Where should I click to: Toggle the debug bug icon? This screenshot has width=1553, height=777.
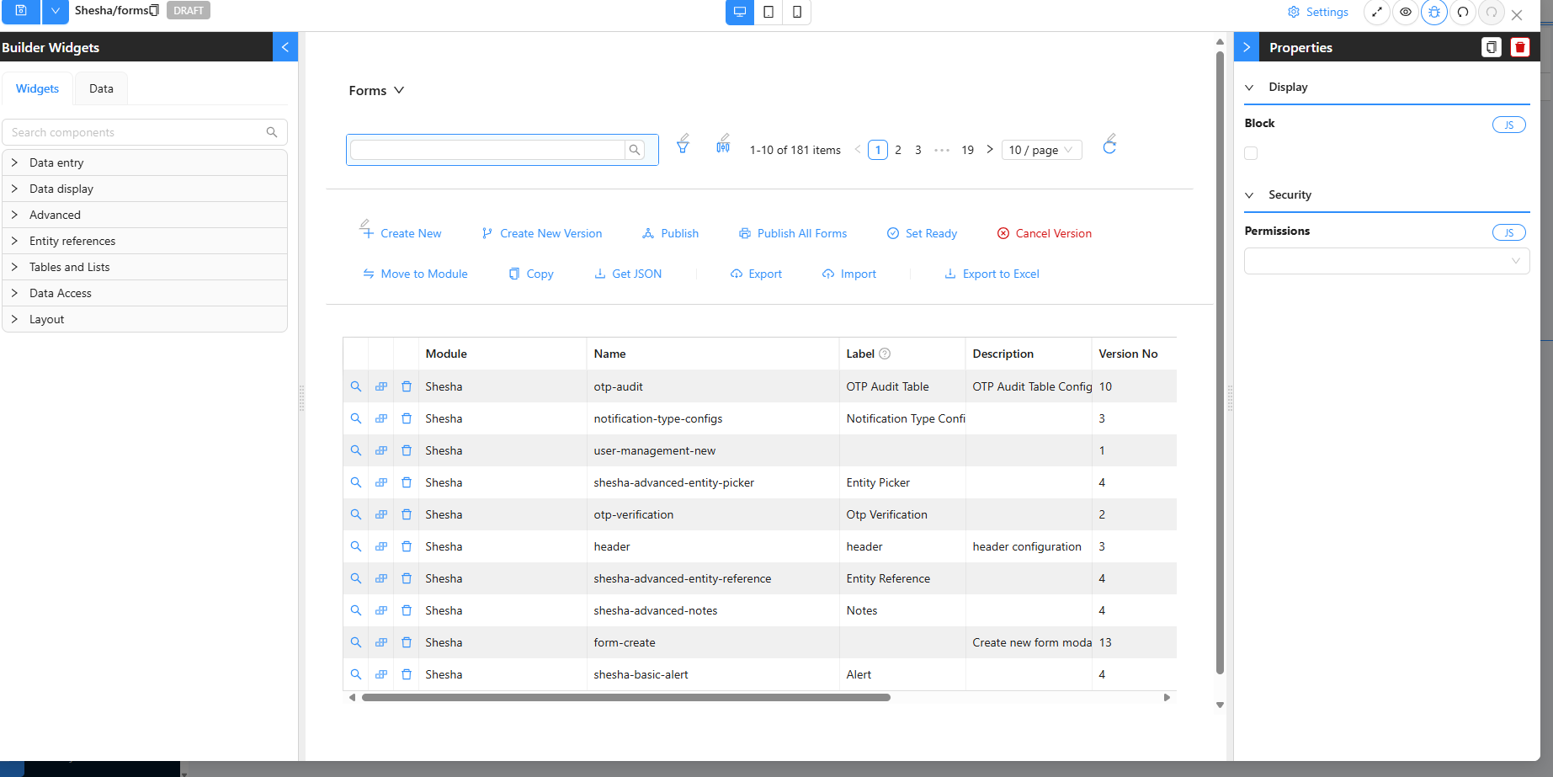point(1434,13)
